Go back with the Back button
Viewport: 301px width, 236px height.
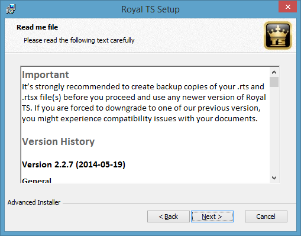169,216
